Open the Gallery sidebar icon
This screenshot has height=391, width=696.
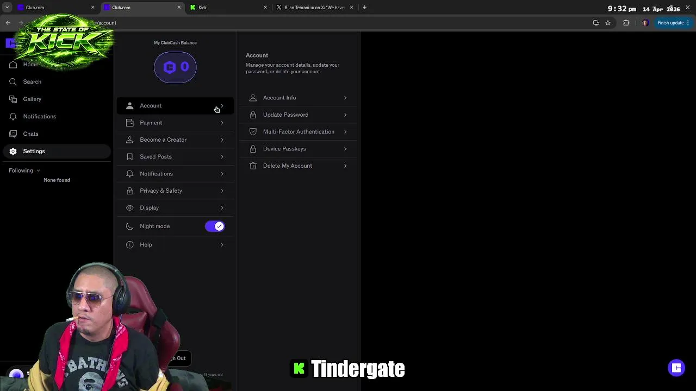[x=13, y=99]
